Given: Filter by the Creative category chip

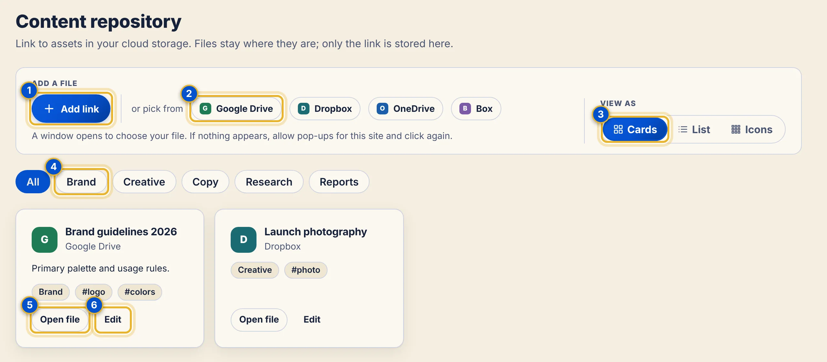Looking at the screenshot, I should tap(144, 182).
